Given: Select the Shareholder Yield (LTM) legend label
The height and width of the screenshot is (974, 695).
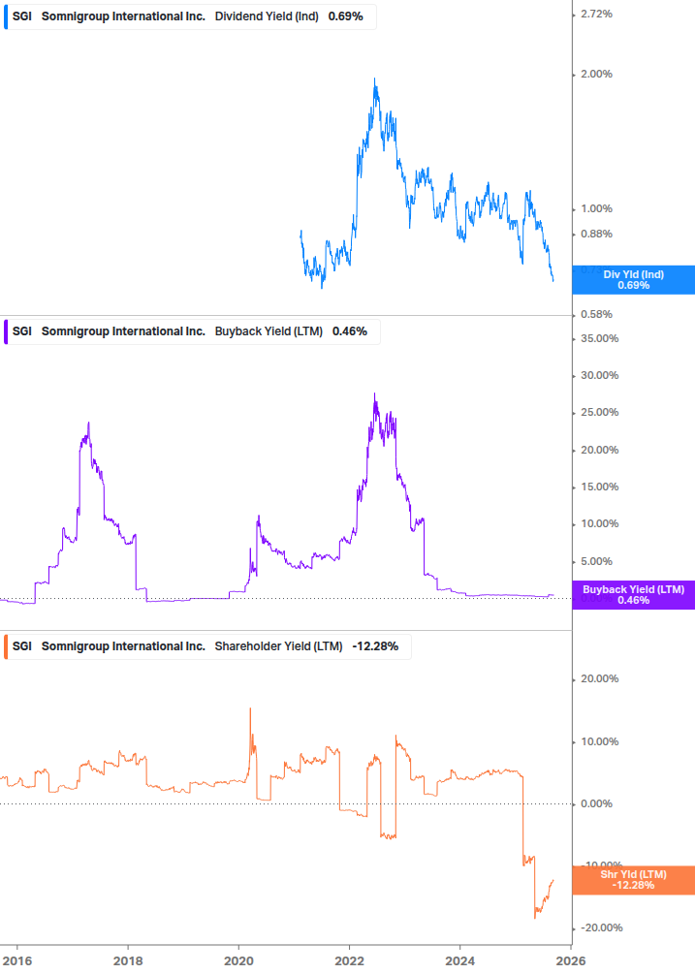Looking at the screenshot, I should [278, 645].
